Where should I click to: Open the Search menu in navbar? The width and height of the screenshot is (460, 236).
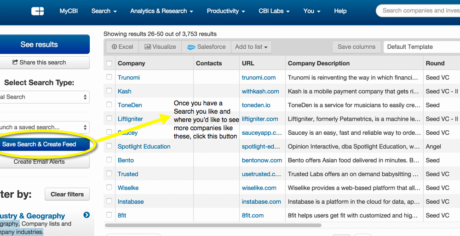pyautogui.click(x=104, y=11)
